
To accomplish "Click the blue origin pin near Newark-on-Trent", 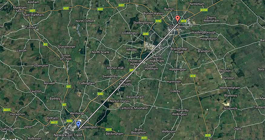I will tap(78, 125).
